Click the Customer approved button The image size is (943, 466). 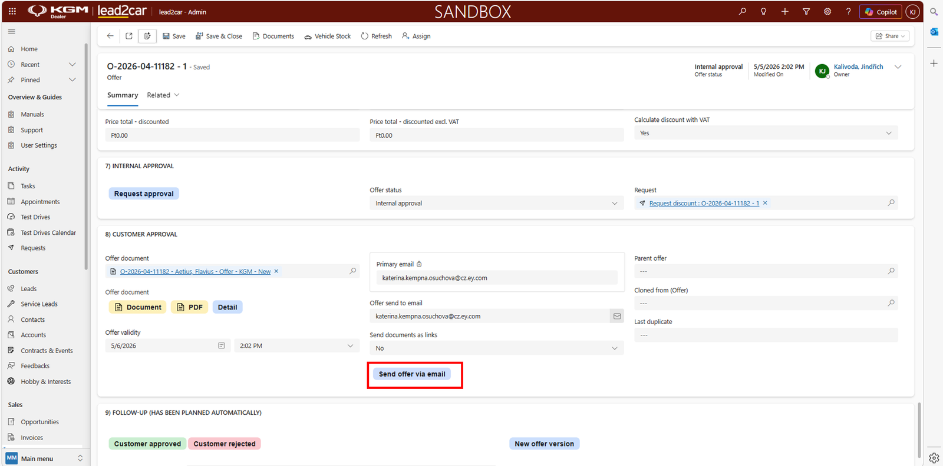coord(147,444)
